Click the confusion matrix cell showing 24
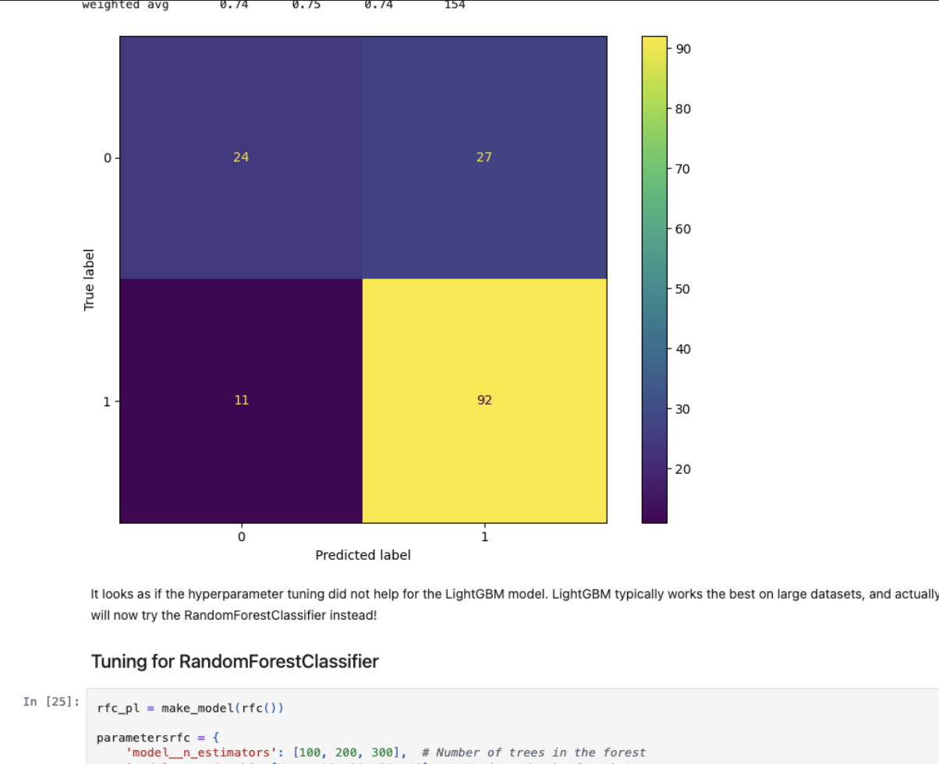Viewport: 939px width, 764px height. (x=241, y=157)
